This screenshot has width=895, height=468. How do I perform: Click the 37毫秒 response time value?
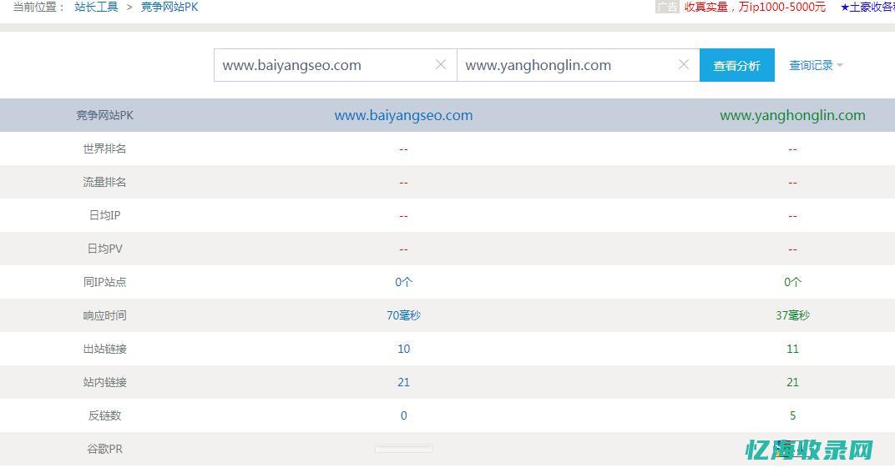point(792,315)
